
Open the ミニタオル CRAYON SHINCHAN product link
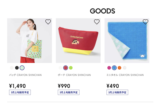coord(125,75)
